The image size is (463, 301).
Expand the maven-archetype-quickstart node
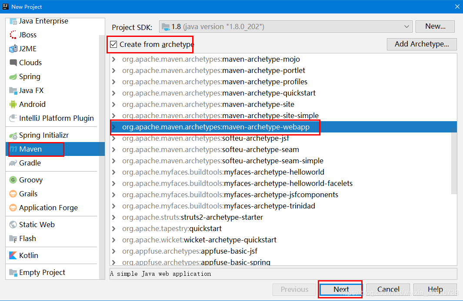(114, 93)
